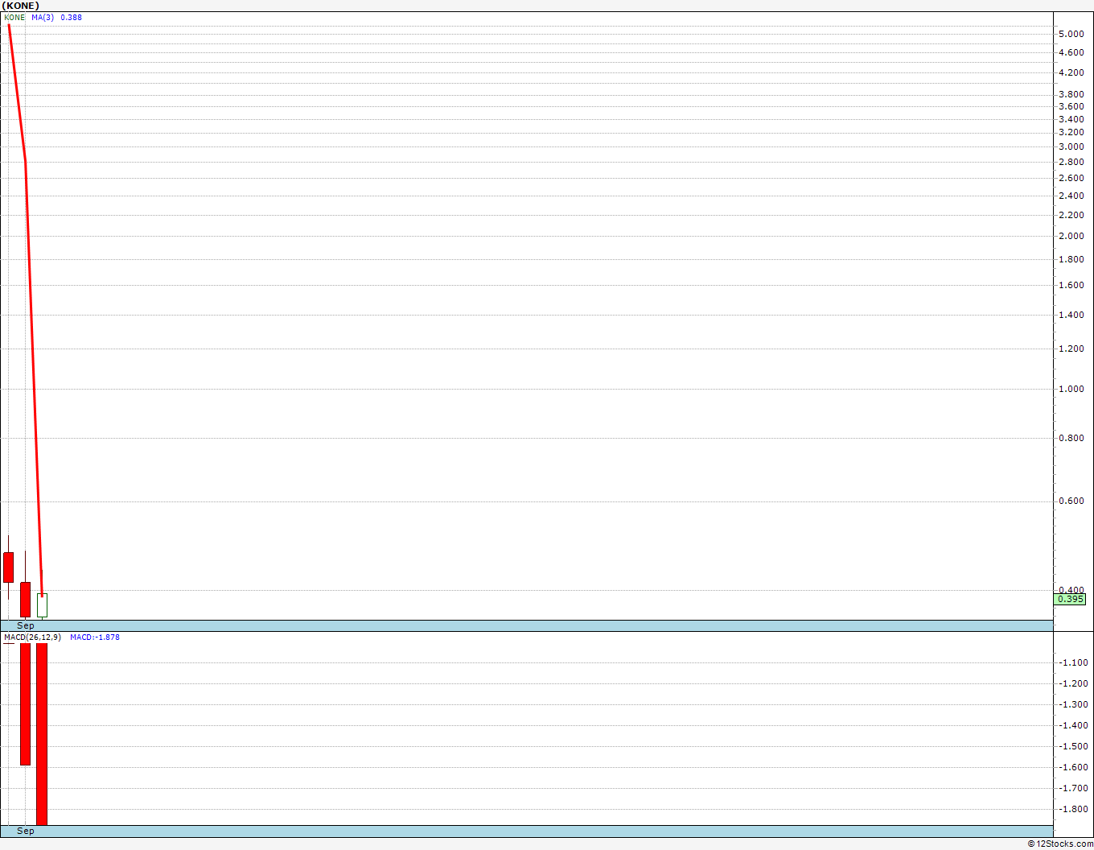
Task: Click the (KONE) chart title
Action: (20, 6)
